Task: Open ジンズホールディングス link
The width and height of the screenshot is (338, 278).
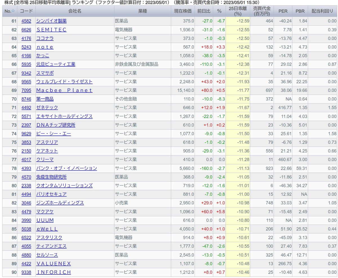Action: tap(60, 203)
